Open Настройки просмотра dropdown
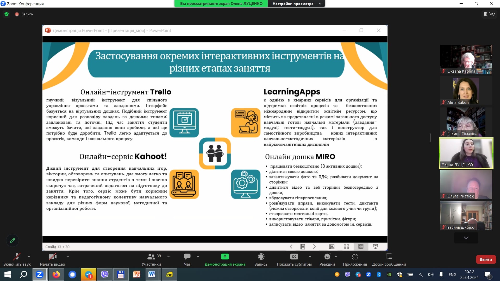Screen dimensions: 500x281 296,4
